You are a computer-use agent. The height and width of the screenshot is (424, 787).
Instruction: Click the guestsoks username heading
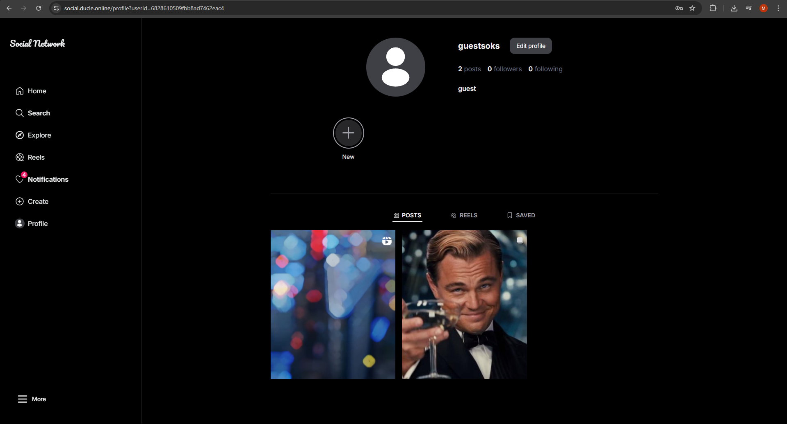point(479,46)
